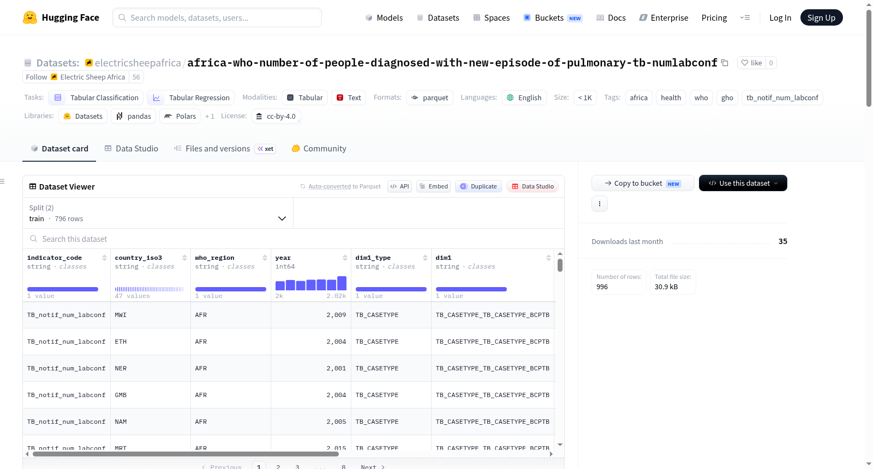Click the electricsheepafrica organization avatar icon

click(89, 63)
